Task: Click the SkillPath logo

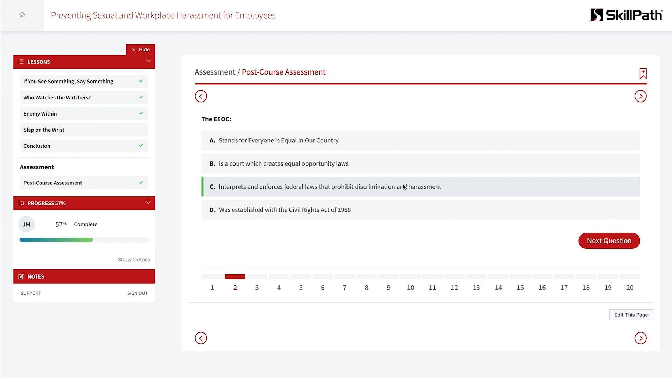Action: click(626, 15)
